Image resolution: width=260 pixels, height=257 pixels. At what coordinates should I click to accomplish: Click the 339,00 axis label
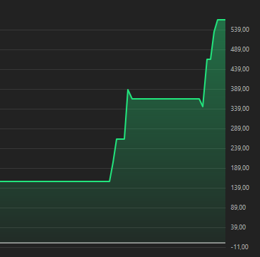pos(240,109)
